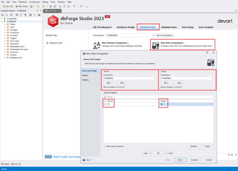This screenshot has width=238, height=171.
Task: Click the Compare button
Action: pyautogui.click(x=194, y=160)
